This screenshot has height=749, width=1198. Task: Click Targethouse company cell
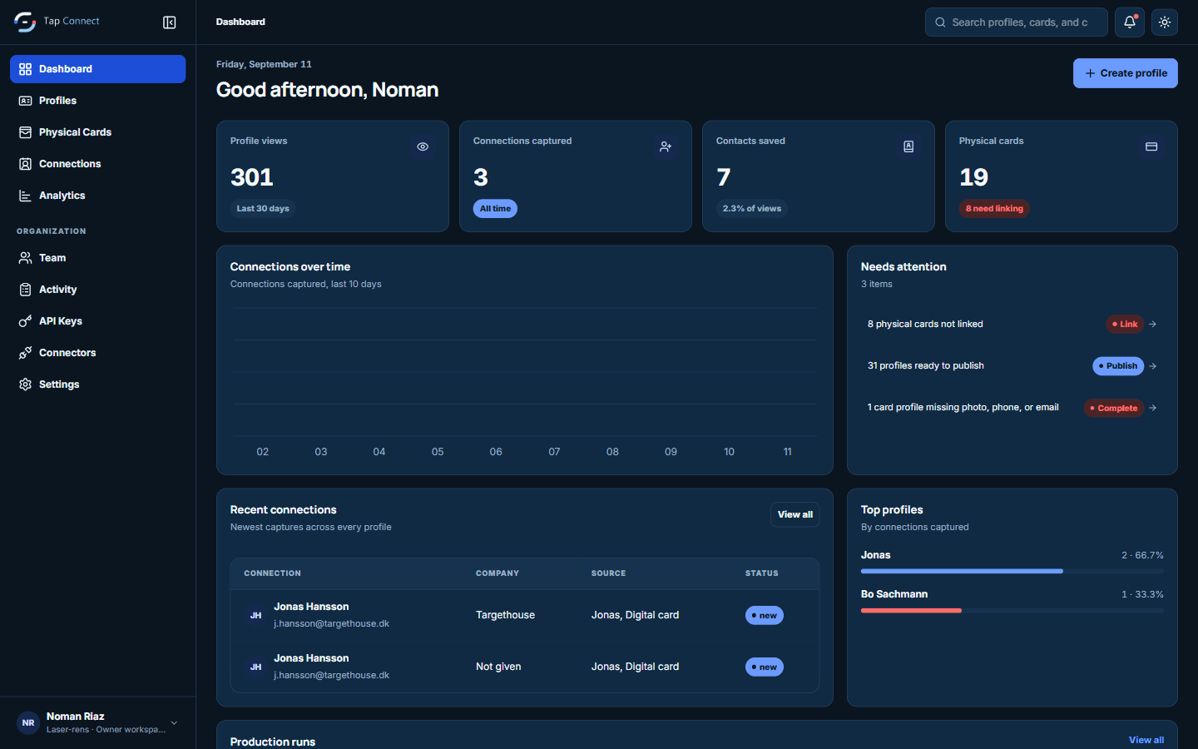point(505,615)
